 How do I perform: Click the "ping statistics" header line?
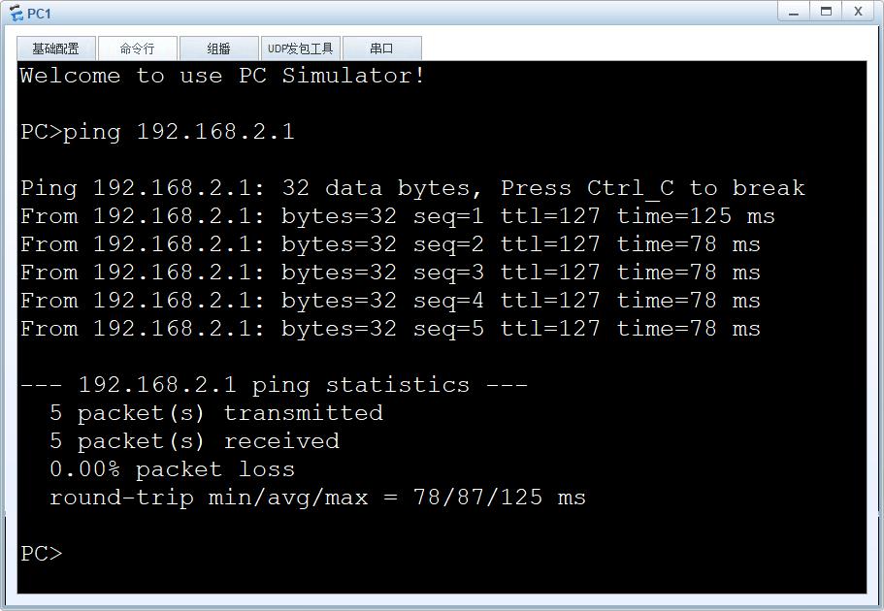tap(274, 385)
